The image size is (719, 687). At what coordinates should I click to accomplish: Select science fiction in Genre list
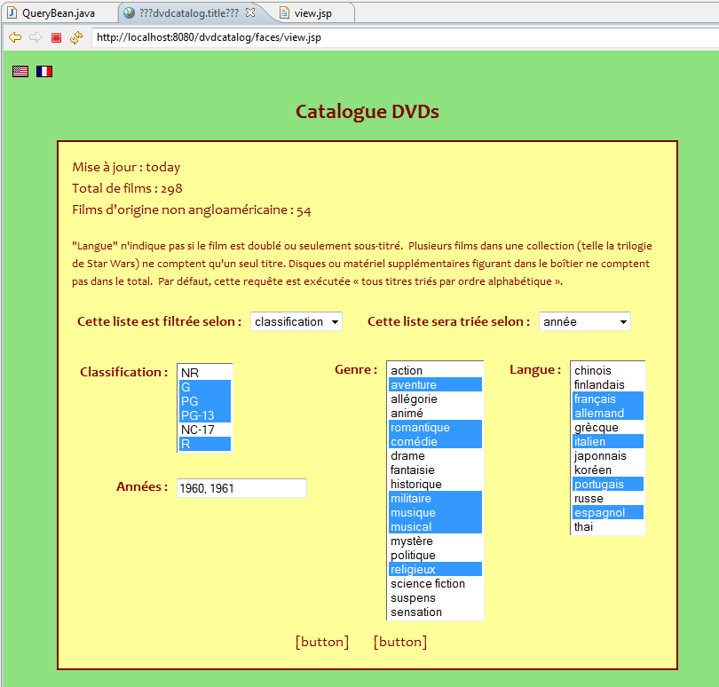pos(435,583)
